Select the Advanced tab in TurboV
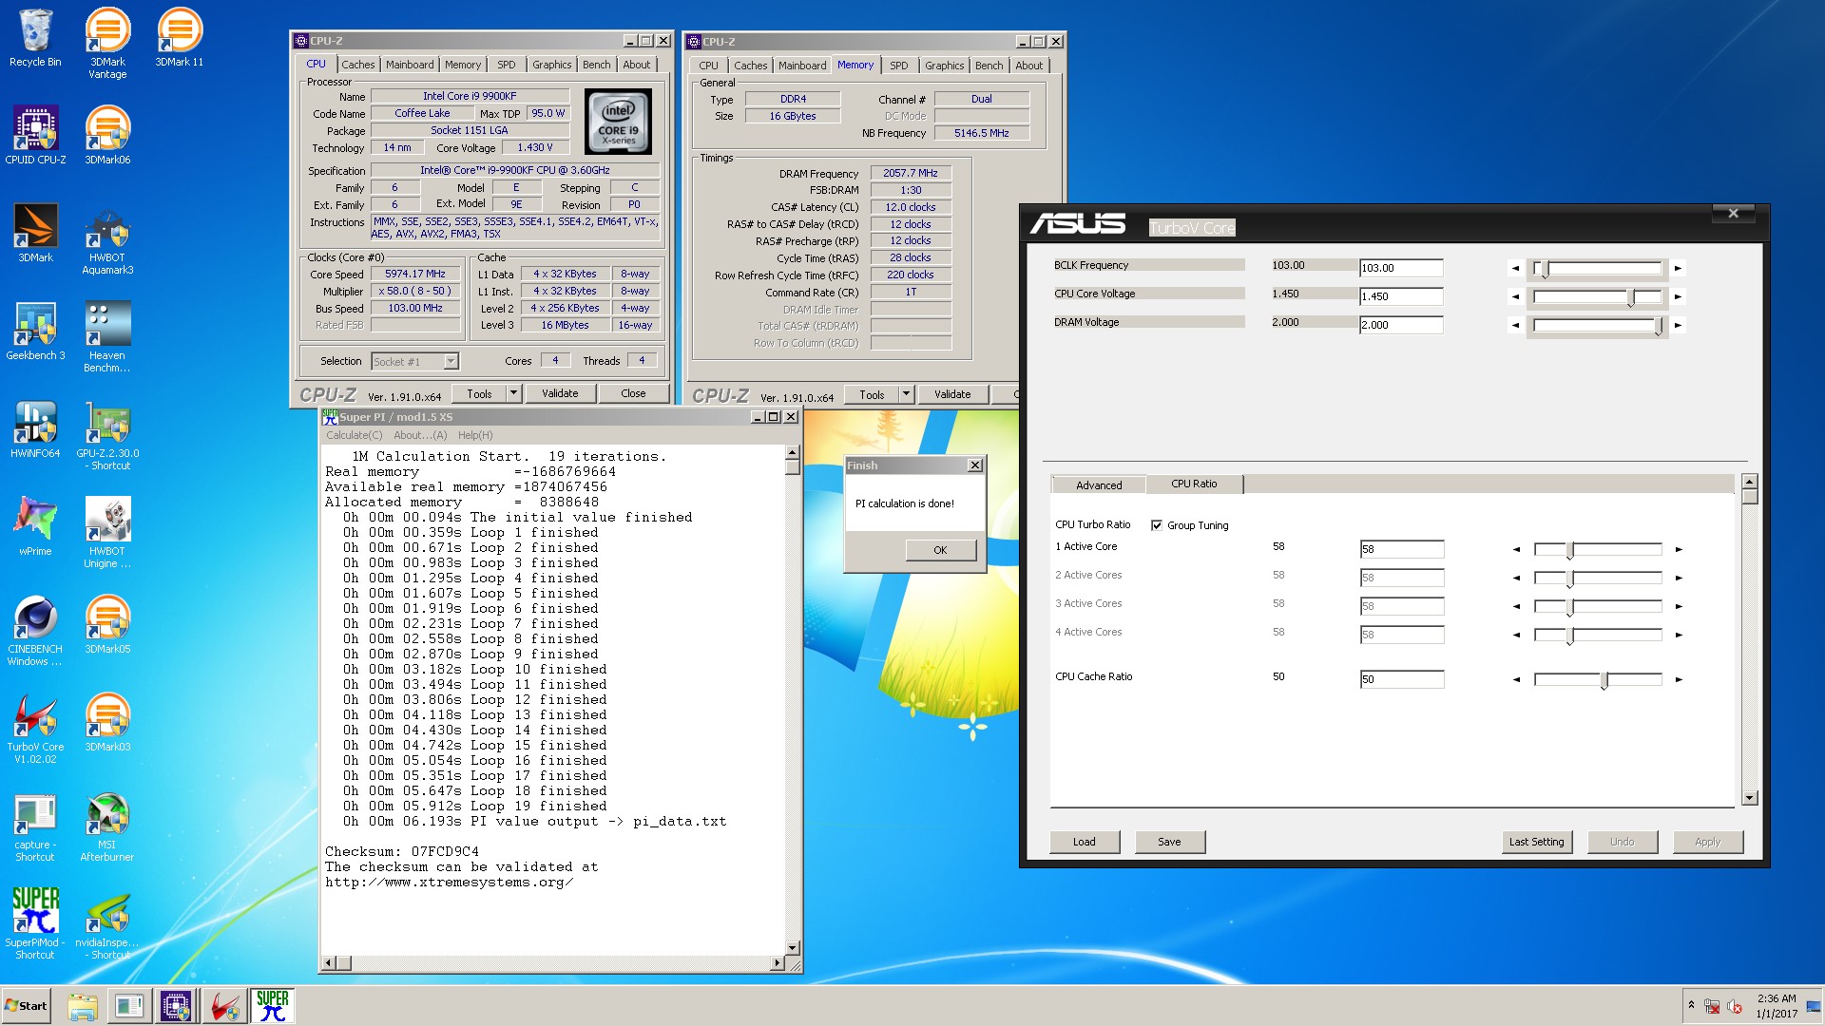1825x1026 pixels. point(1099,484)
